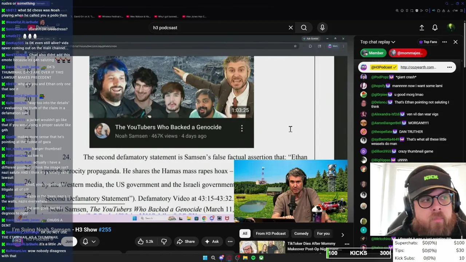This screenshot has height=262, width=466.
Task: Close the Top chat replay panel
Action: tap(455, 42)
